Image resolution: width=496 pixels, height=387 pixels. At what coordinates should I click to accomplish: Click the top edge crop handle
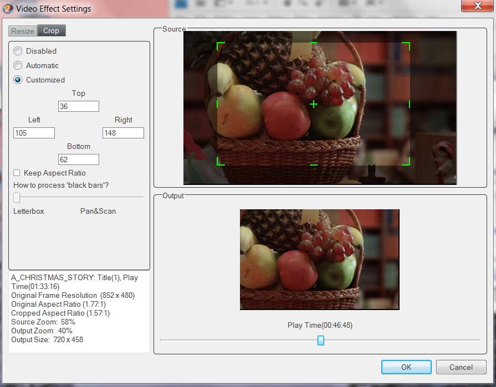tap(314, 43)
